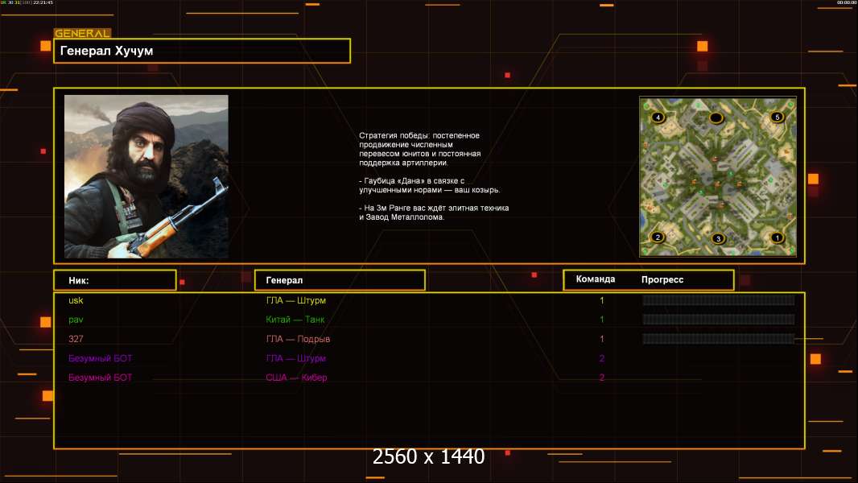This screenshot has height=483, width=858.
Task: Click the 'Ник:' column header
Action: tap(115, 280)
